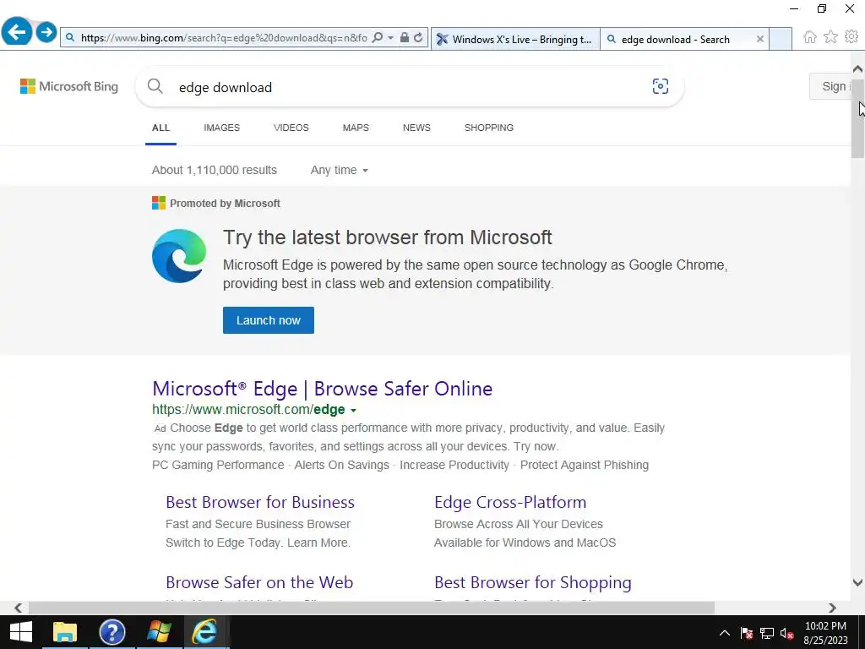
Task: Click the PC Gaming Performance text
Action: click(218, 465)
